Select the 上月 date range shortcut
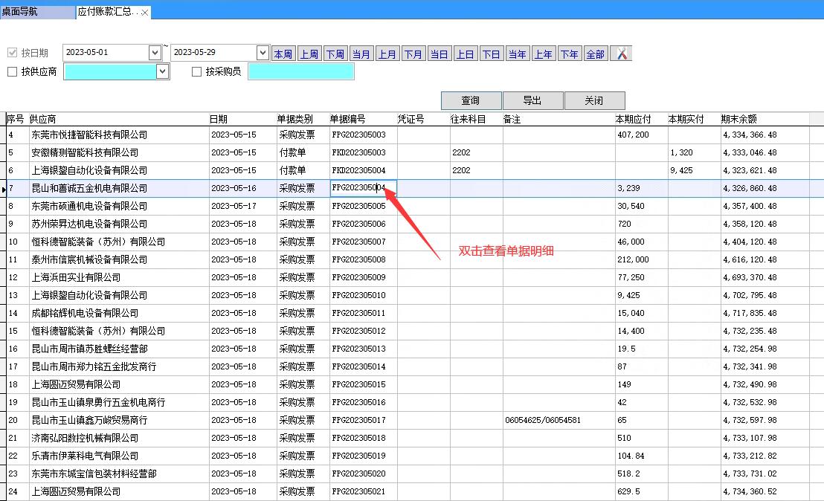The image size is (824, 501). pyautogui.click(x=387, y=54)
